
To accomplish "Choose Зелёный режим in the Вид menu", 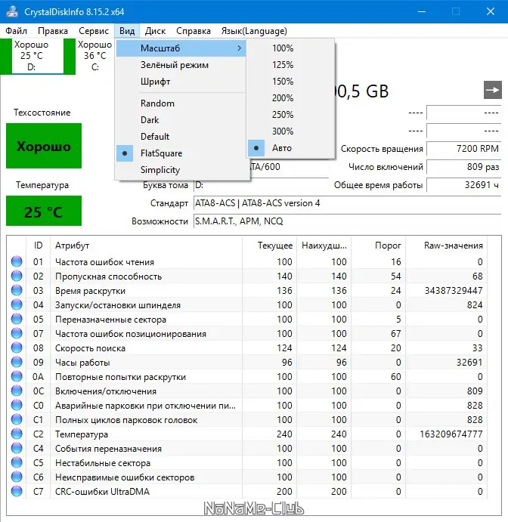I will (182, 64).
